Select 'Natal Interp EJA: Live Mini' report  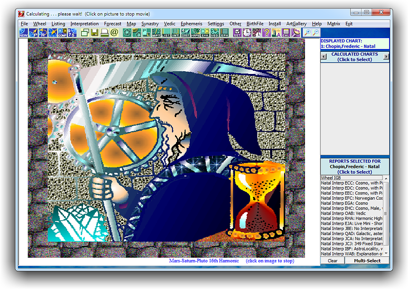point(352,224)
